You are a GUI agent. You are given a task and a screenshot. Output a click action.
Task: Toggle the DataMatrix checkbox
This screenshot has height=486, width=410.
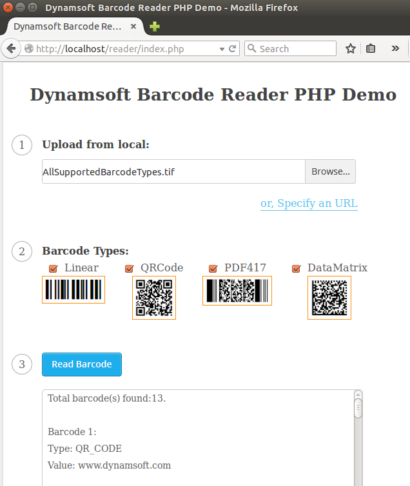297,269
